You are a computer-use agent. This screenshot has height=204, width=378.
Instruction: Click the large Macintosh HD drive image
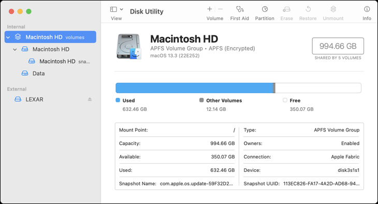pyautogui.click(x=129, y=47)
